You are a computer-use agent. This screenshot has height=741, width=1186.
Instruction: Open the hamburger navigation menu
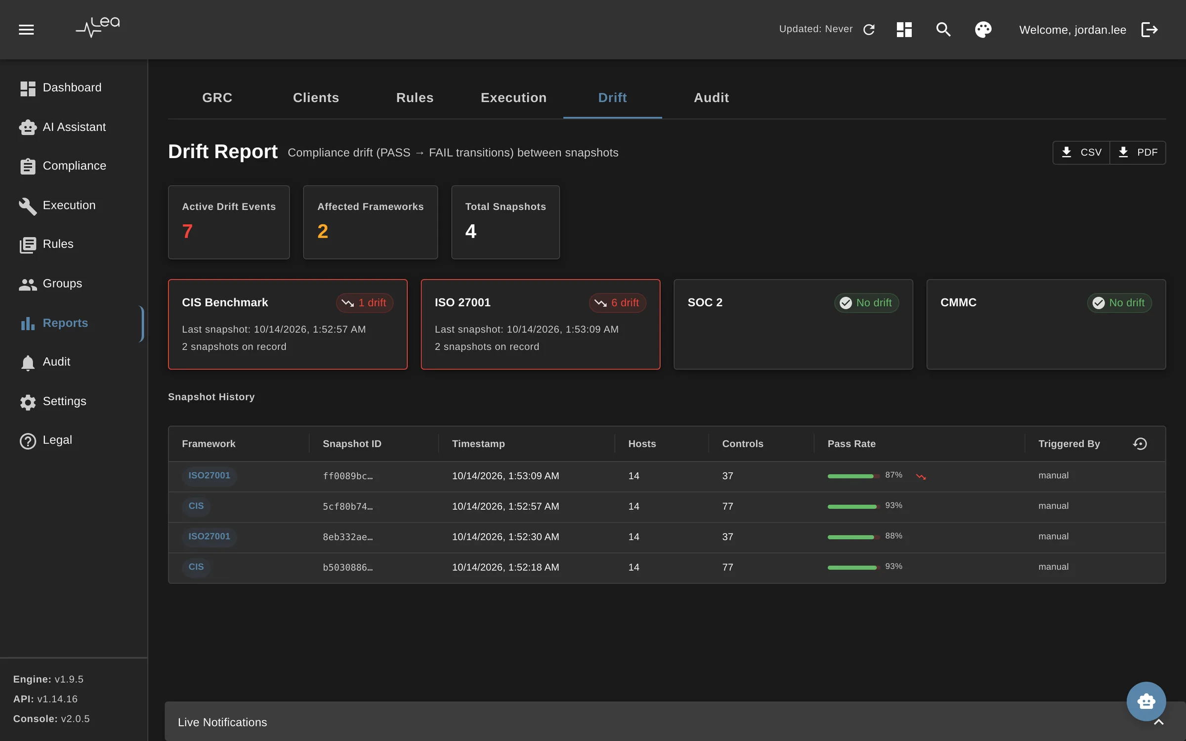26,30
